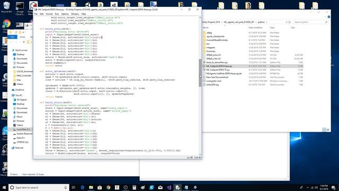This screenshot has height=191, width=339.
Task: Click the search magnifier icon in Explorer
Action: [x=326, y=22]
